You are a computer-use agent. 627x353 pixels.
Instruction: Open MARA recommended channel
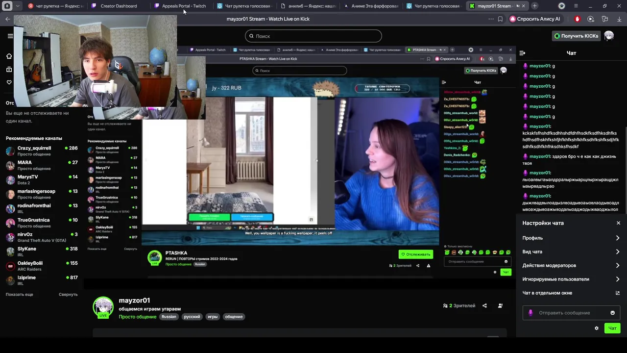pyautogui.click(x=42, y=165)
